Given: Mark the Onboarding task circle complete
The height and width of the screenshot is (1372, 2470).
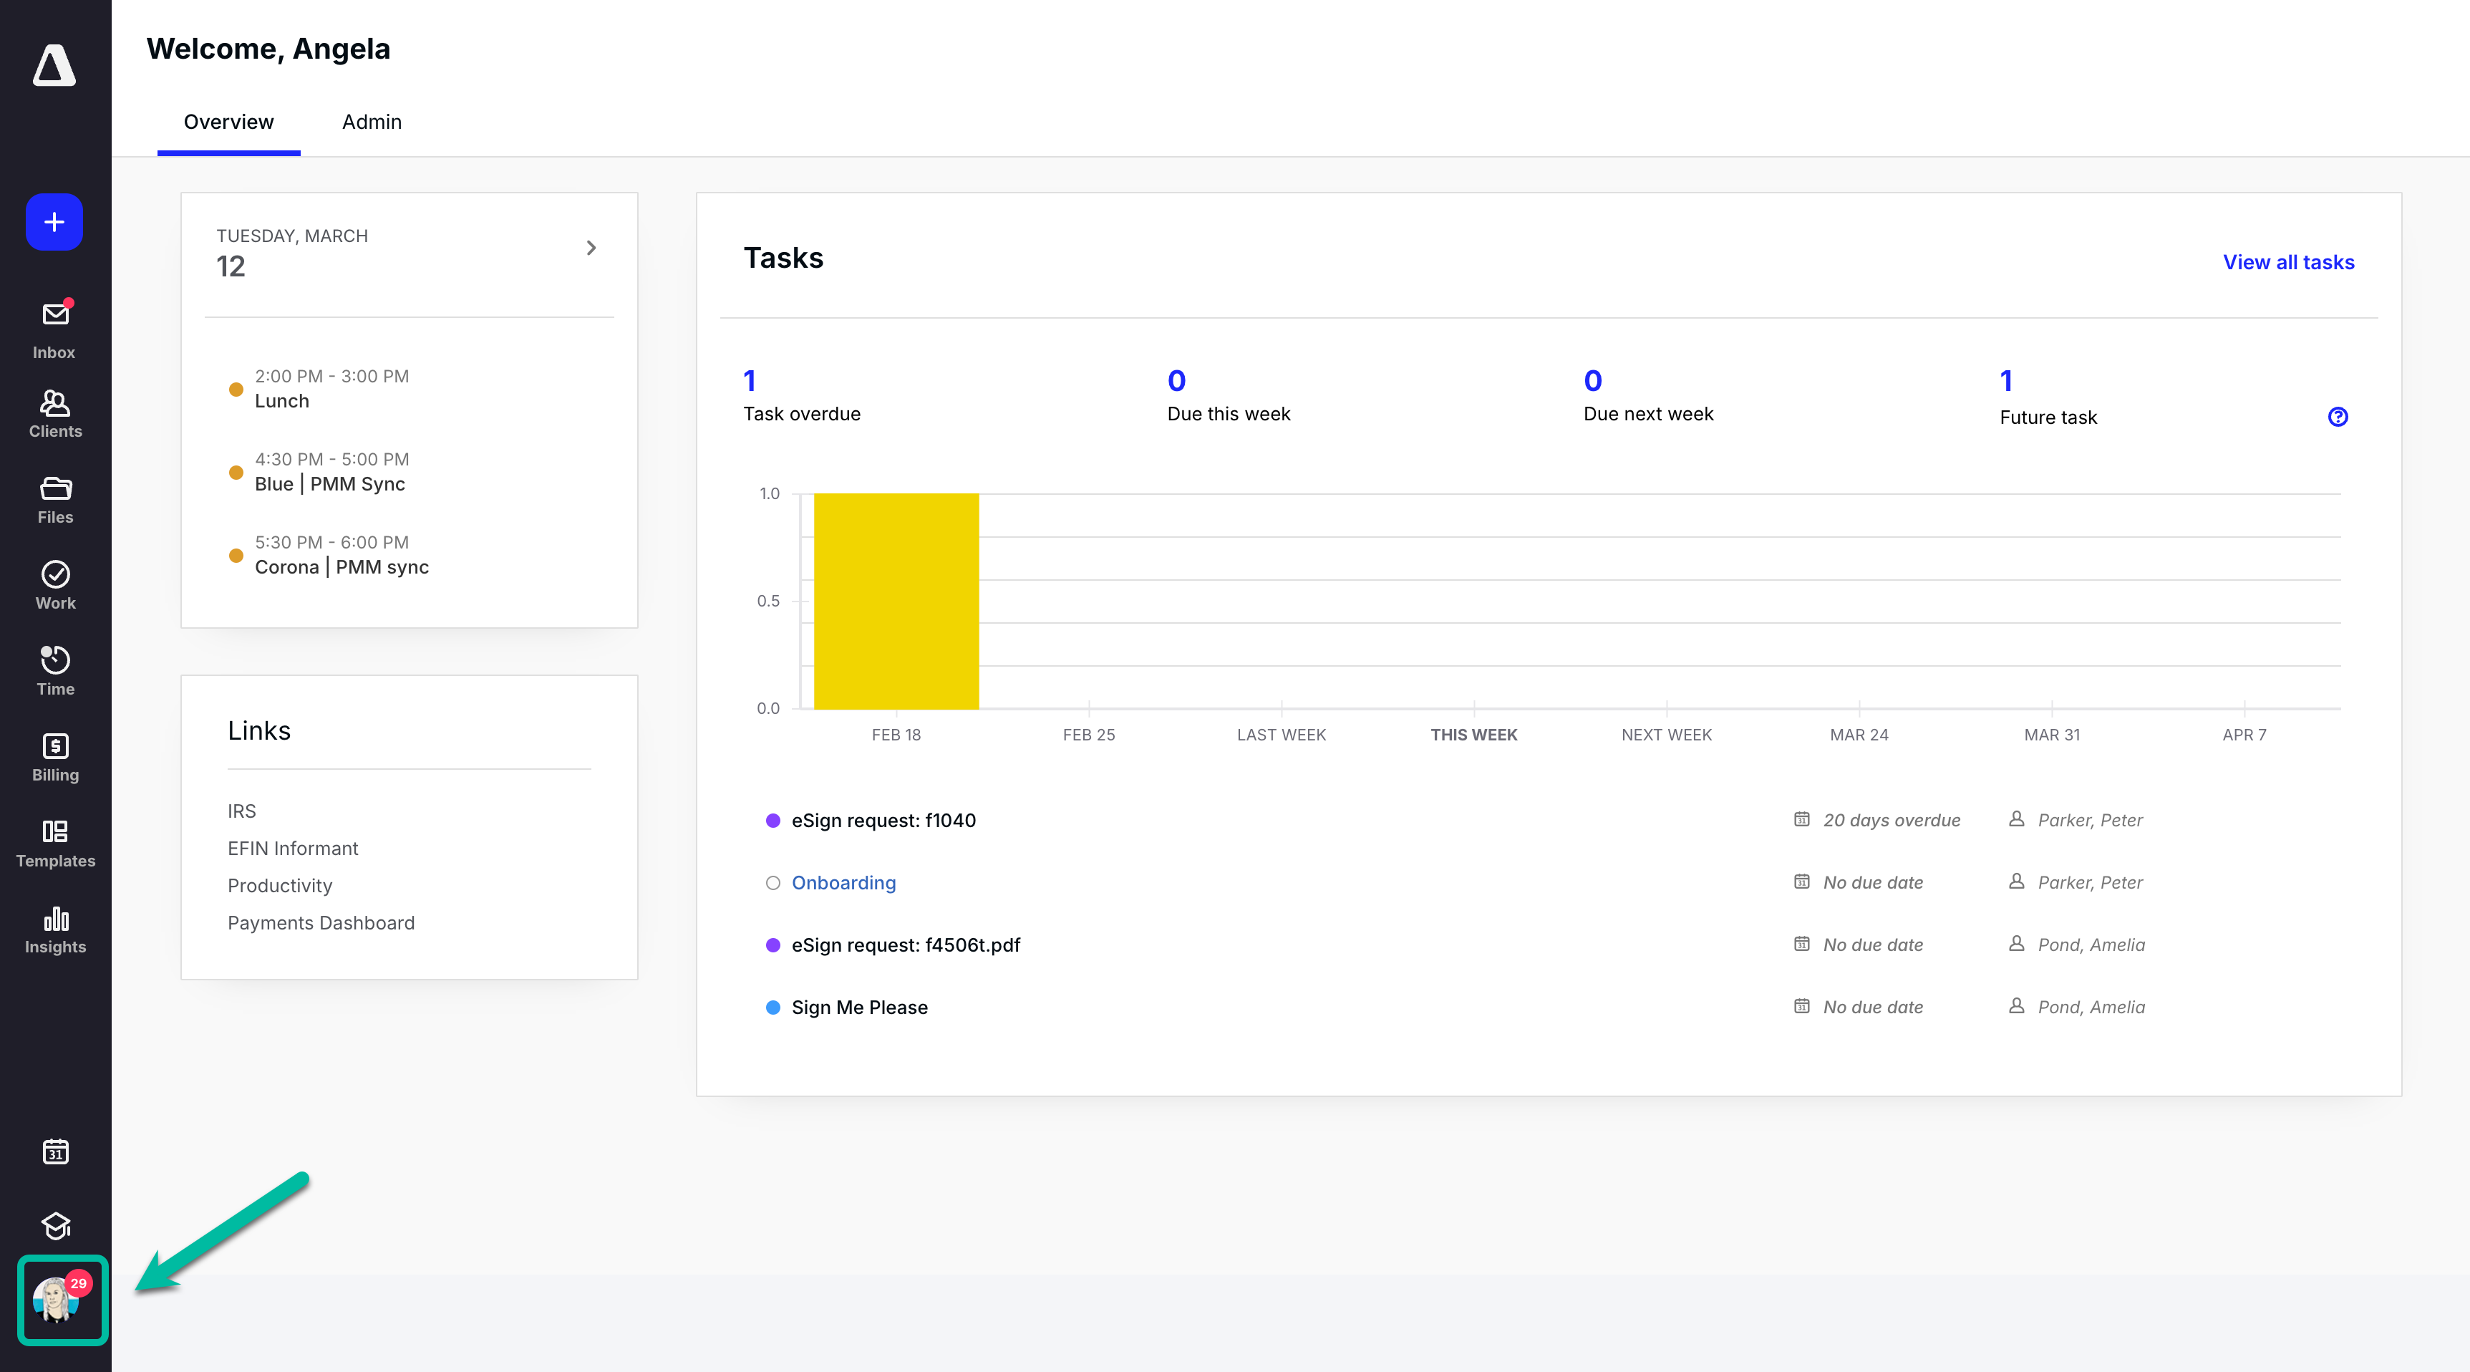Looking at the screenshot, I should (773, 882).
